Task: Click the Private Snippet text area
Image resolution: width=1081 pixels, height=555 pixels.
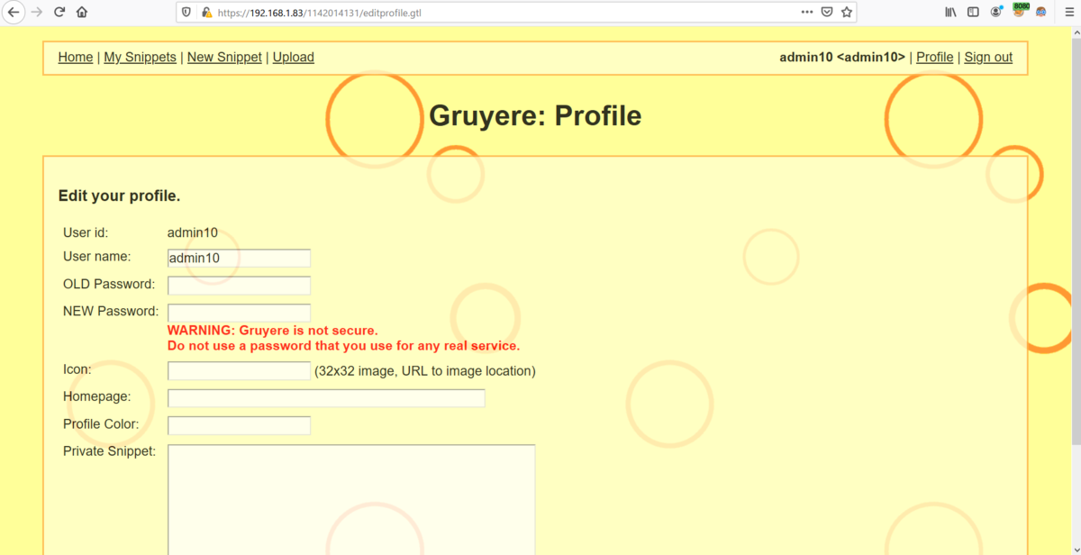Action: point(351,499)
